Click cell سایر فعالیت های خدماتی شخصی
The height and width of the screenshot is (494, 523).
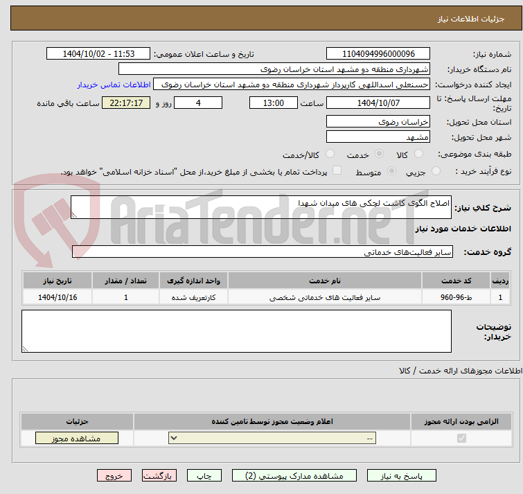[x=325, y=297]
